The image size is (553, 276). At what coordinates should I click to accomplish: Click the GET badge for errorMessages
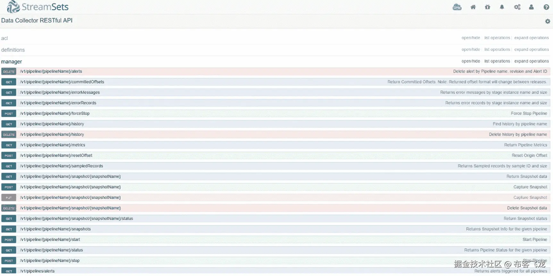(9, 93)
